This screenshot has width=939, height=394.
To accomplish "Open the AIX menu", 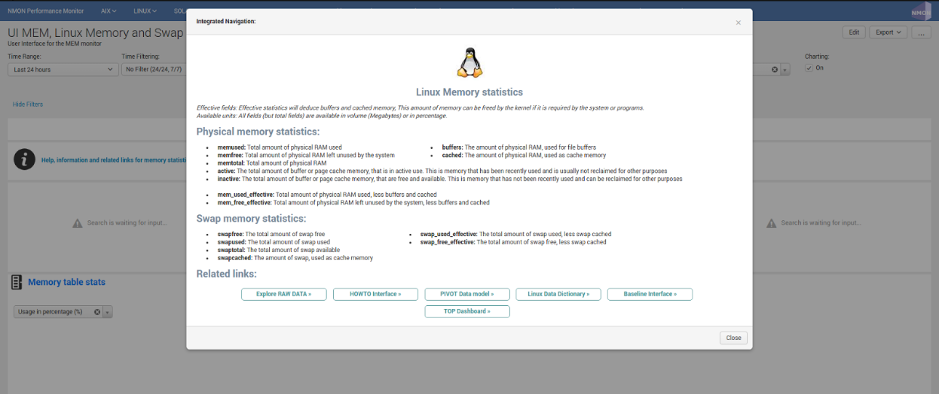I will click(x=109, y=11).
